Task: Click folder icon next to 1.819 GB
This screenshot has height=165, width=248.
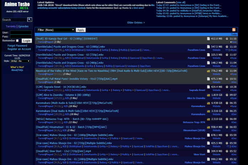Action: [x=208, y=95]
